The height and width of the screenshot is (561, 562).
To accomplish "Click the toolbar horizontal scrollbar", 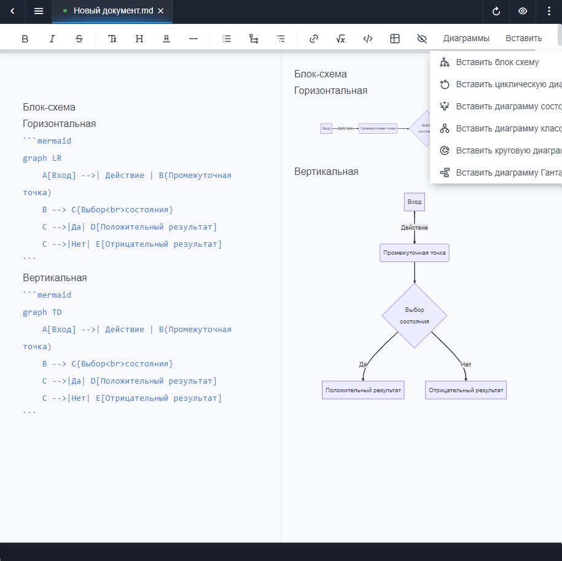I will click(x=267, y=51).
